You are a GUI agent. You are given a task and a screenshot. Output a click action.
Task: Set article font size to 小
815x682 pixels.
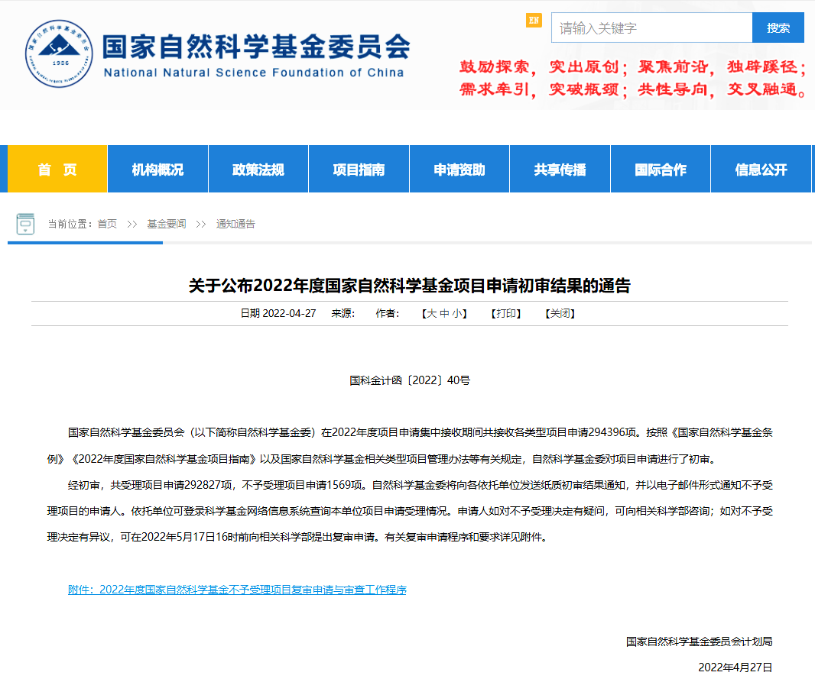456,313
